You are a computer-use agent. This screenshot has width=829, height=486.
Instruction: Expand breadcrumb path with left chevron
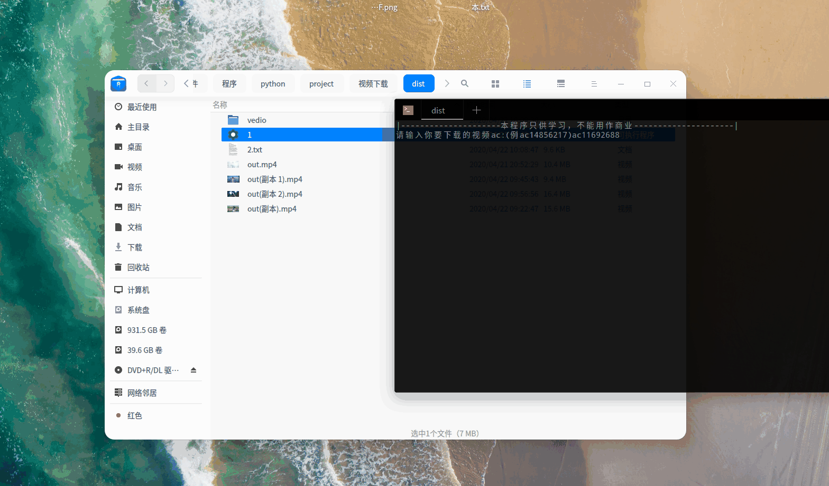186,83
